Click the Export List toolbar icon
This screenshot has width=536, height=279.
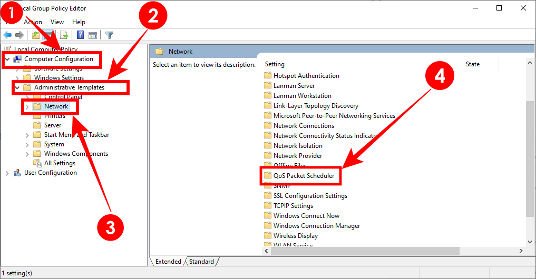pyautogui.click(x=64, y=35)
